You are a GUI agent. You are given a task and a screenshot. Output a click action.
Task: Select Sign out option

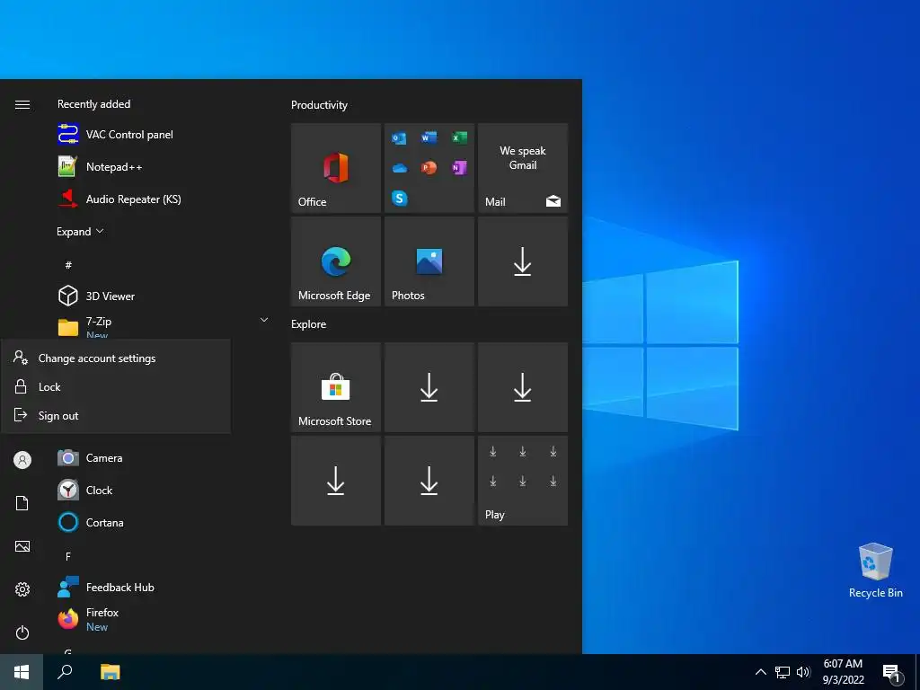[116, 415]
